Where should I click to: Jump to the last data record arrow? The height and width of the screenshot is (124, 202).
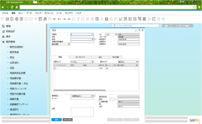[69, 19]
